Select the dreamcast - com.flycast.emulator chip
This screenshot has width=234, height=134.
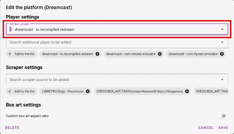coord(192,54)
